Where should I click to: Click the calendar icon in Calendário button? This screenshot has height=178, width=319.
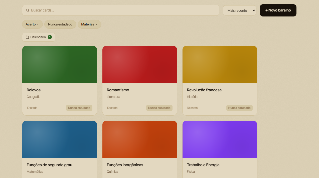[27, 37]
